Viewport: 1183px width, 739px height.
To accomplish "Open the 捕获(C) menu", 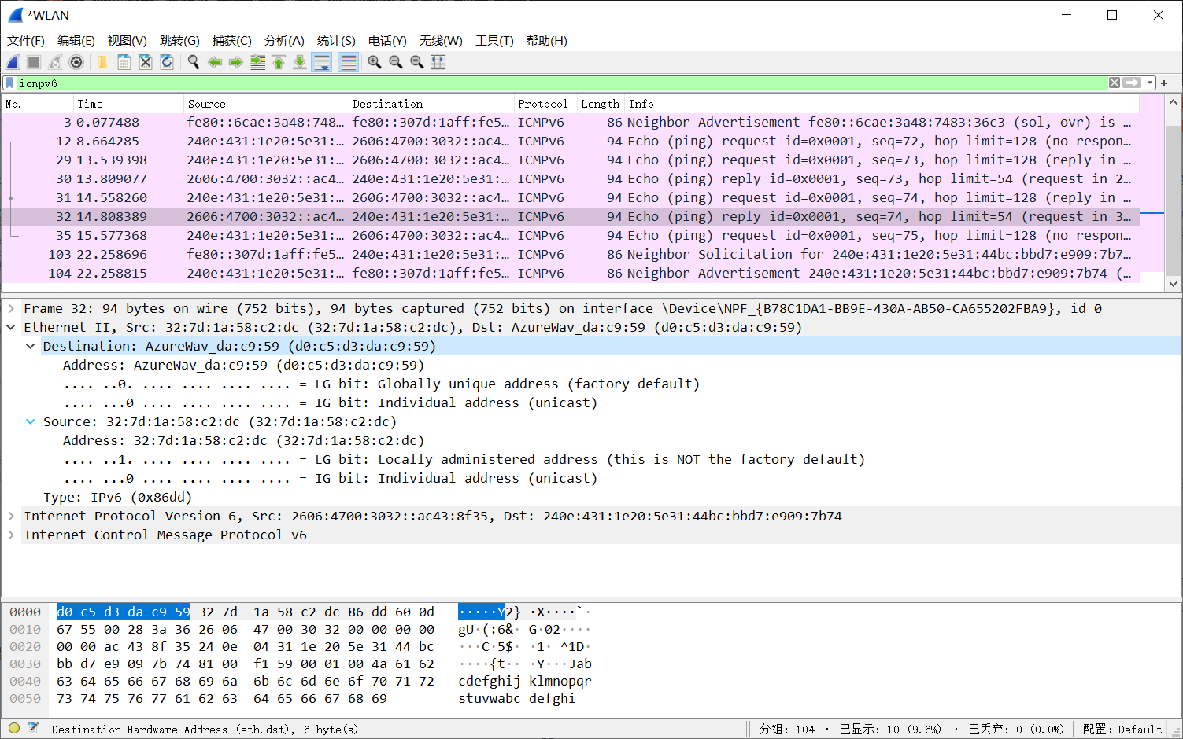I will 232,41.
